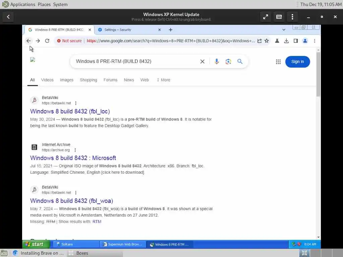This screenshot has height=257, width=343.
Task: Open the XP Start menu
Action: 36,244
